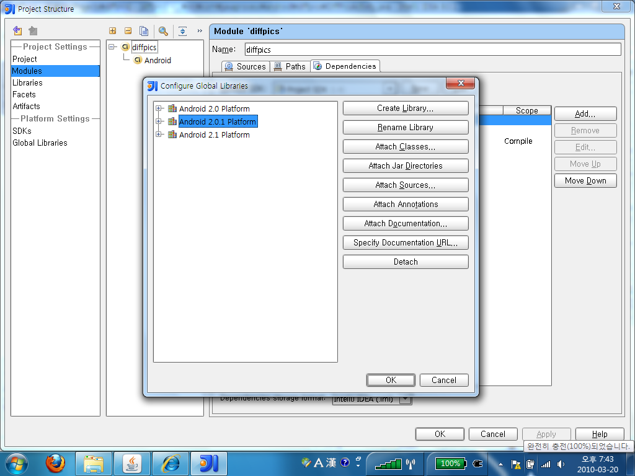Expand the Android 2.0.1 Platform node
Screen dimensions: 635x476
159,121
